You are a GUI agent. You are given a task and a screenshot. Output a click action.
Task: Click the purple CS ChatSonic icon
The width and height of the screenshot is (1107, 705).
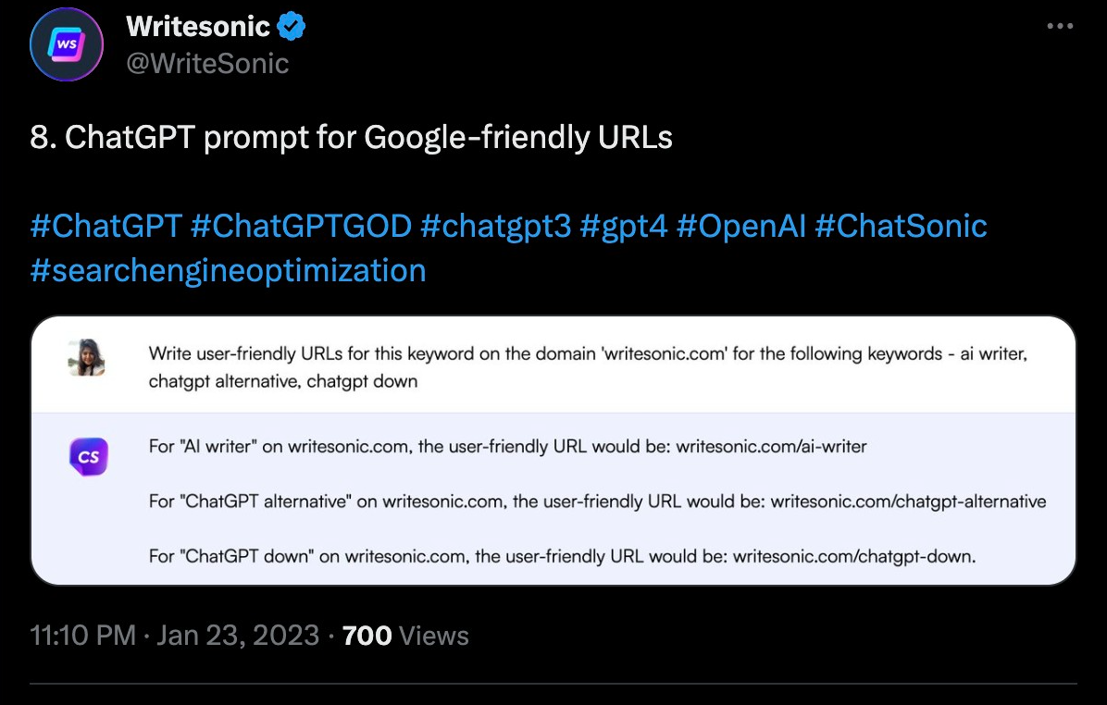tap(89, 457)
